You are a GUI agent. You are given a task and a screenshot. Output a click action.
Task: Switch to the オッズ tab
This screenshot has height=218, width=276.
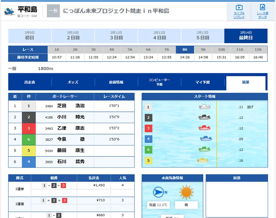(73, 82)
